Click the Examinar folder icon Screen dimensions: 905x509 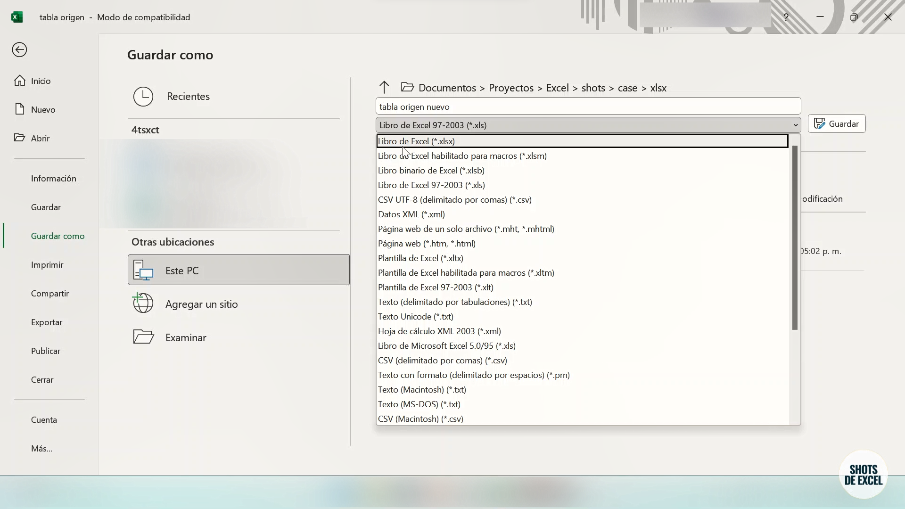(143, 337)
